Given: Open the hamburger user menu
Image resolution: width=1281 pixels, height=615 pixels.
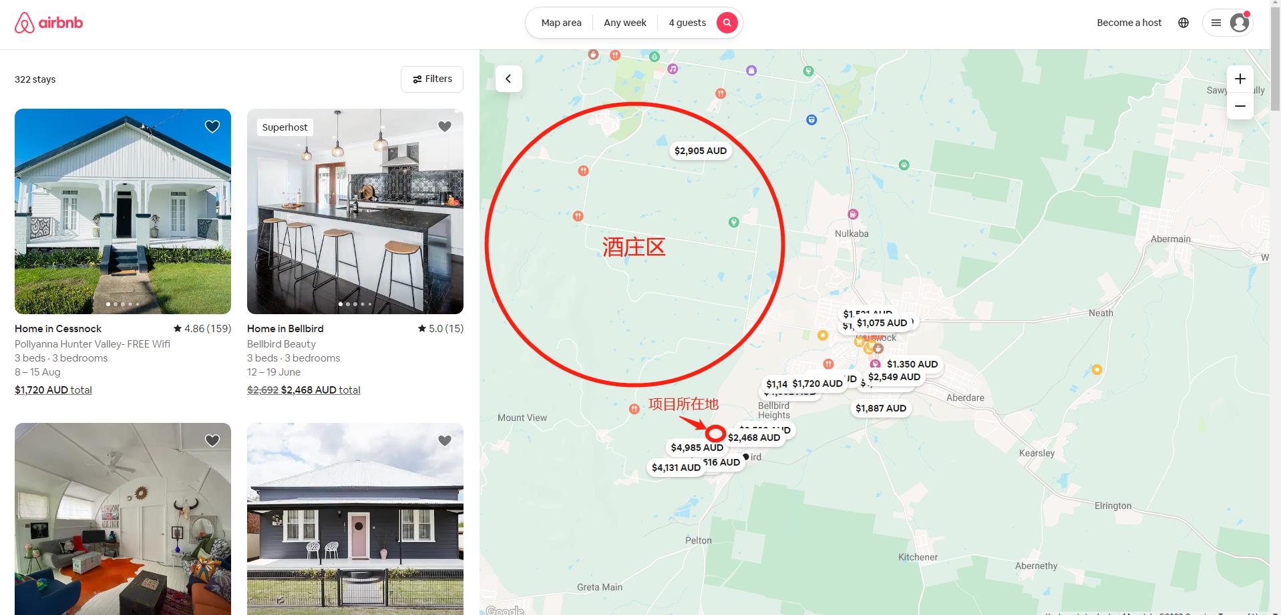Looking at the screenshot, I should [x=1216, y=23].
